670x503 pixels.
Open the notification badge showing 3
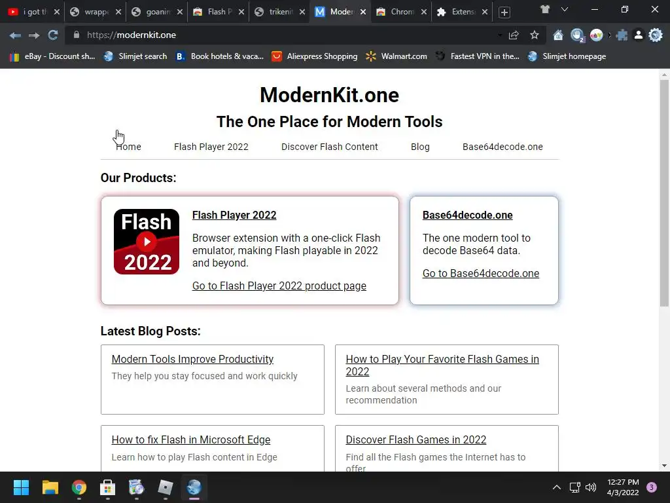coord(652,487)
